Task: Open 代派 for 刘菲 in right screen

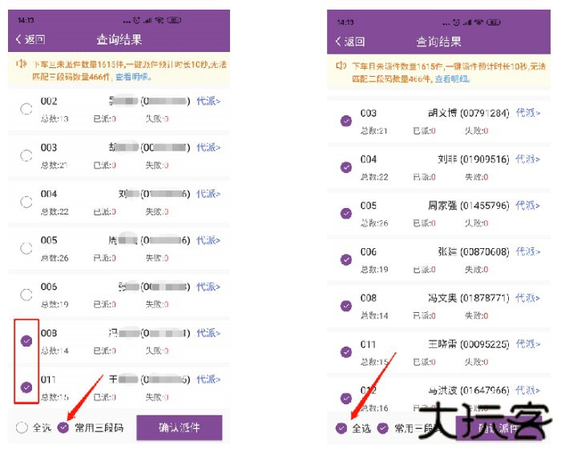Action: point(527,159)
